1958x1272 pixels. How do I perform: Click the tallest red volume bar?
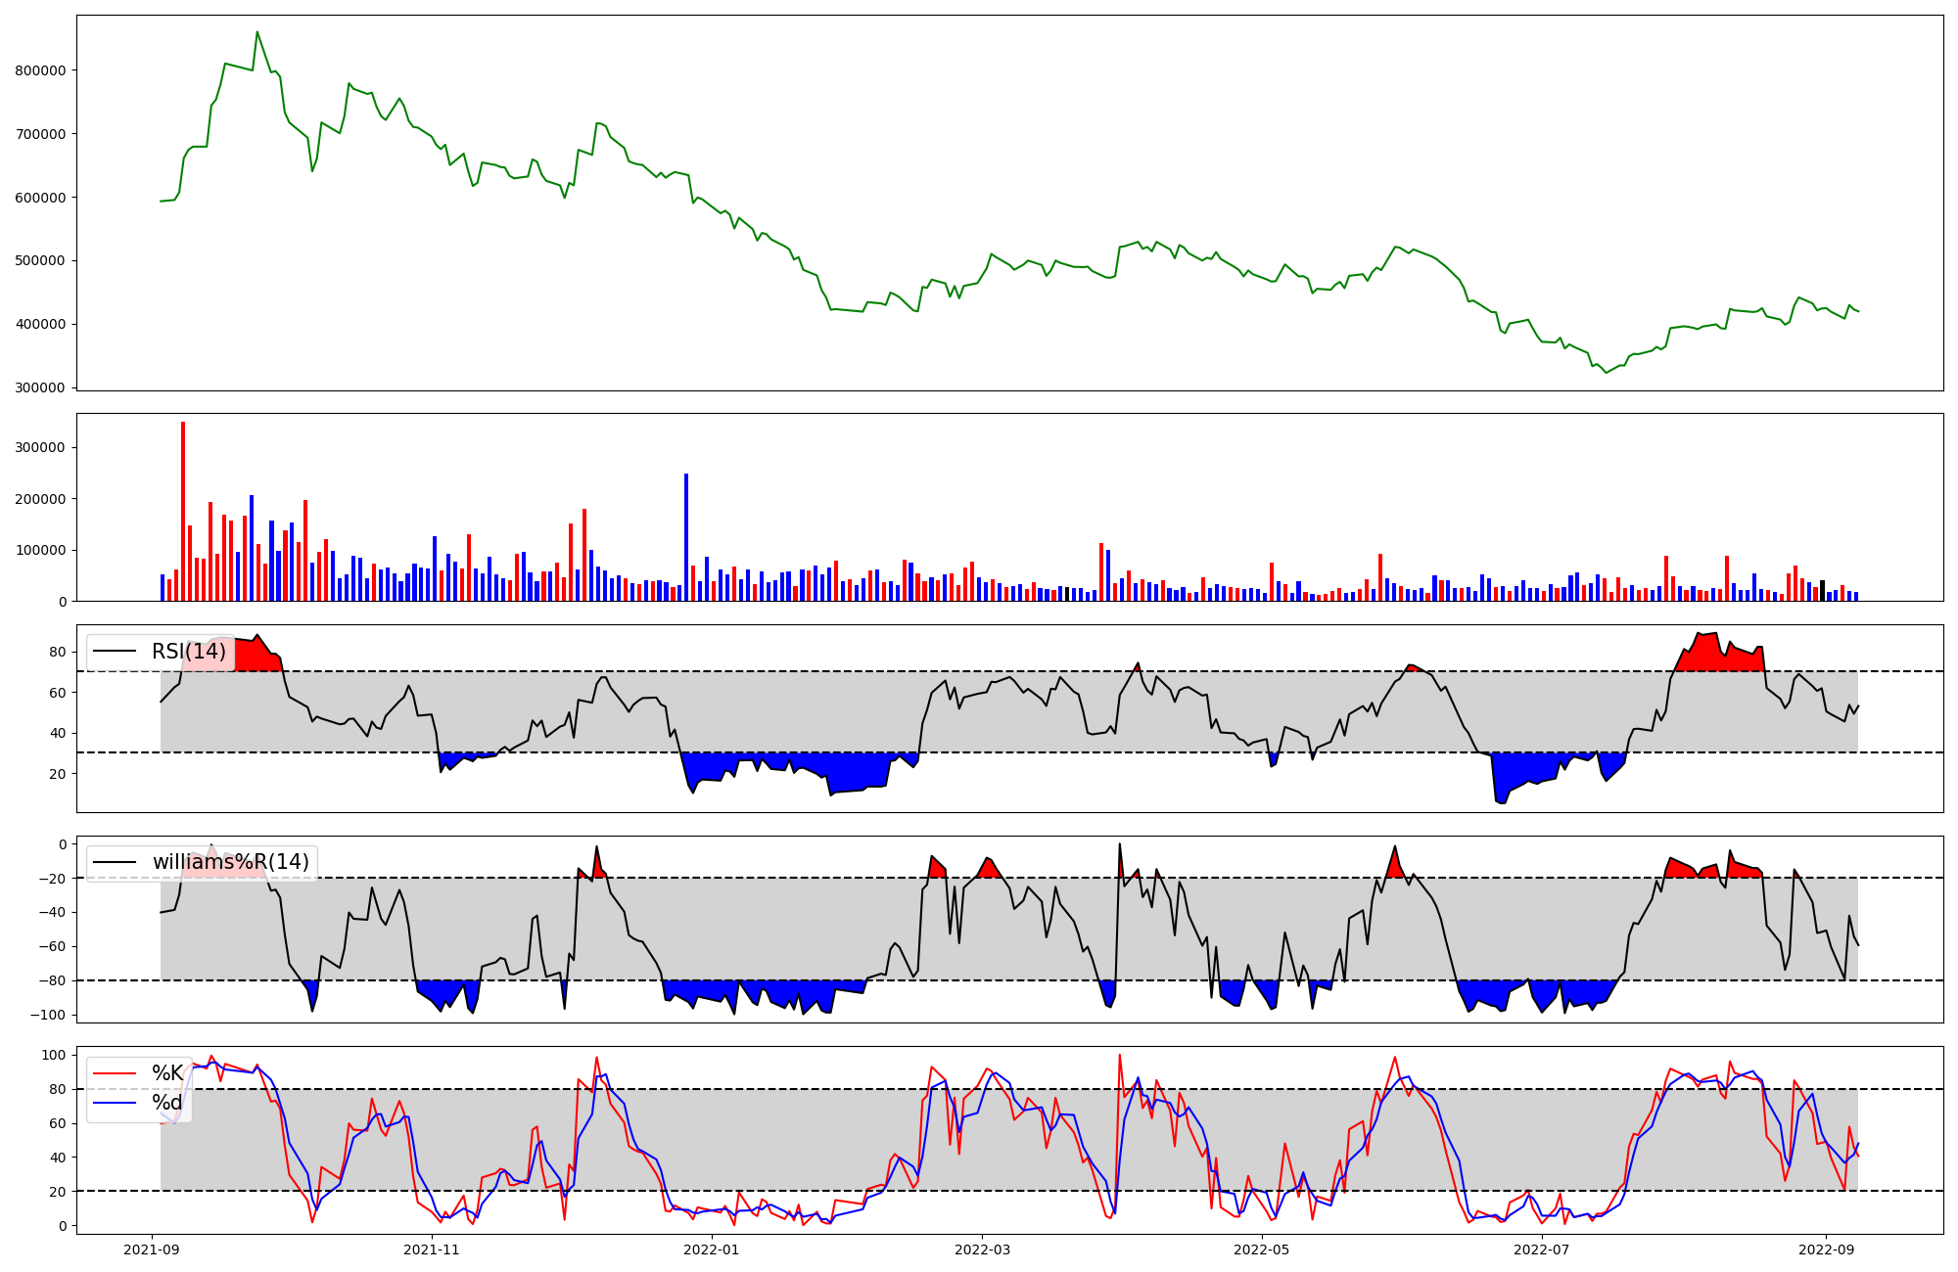[183, 511]
